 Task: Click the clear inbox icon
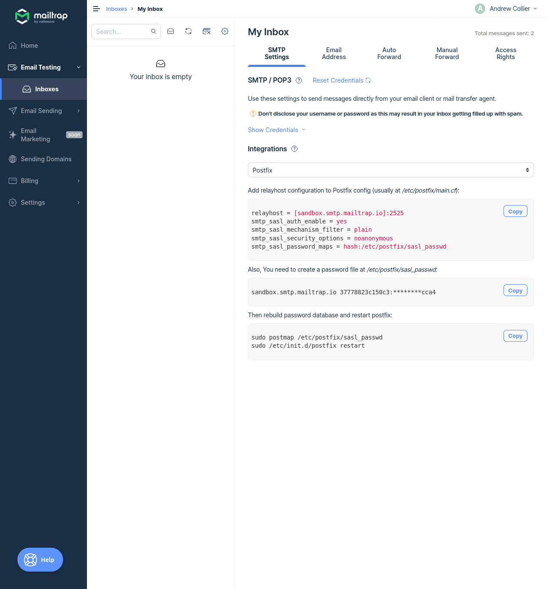tap(207, 31)
